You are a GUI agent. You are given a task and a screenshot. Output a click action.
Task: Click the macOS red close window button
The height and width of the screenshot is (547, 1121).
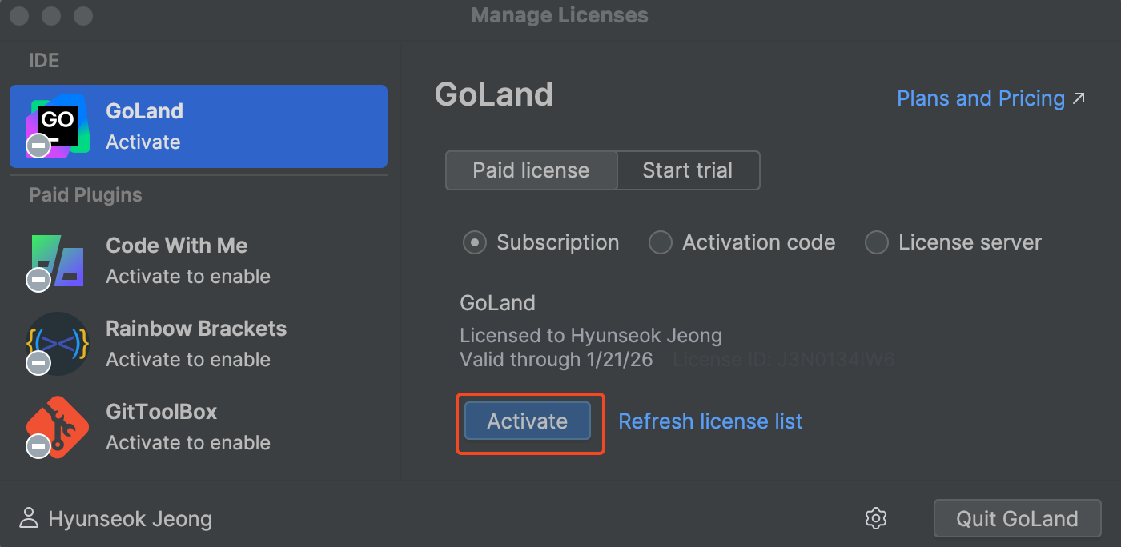pyautogui.click(x=19, y=15)
